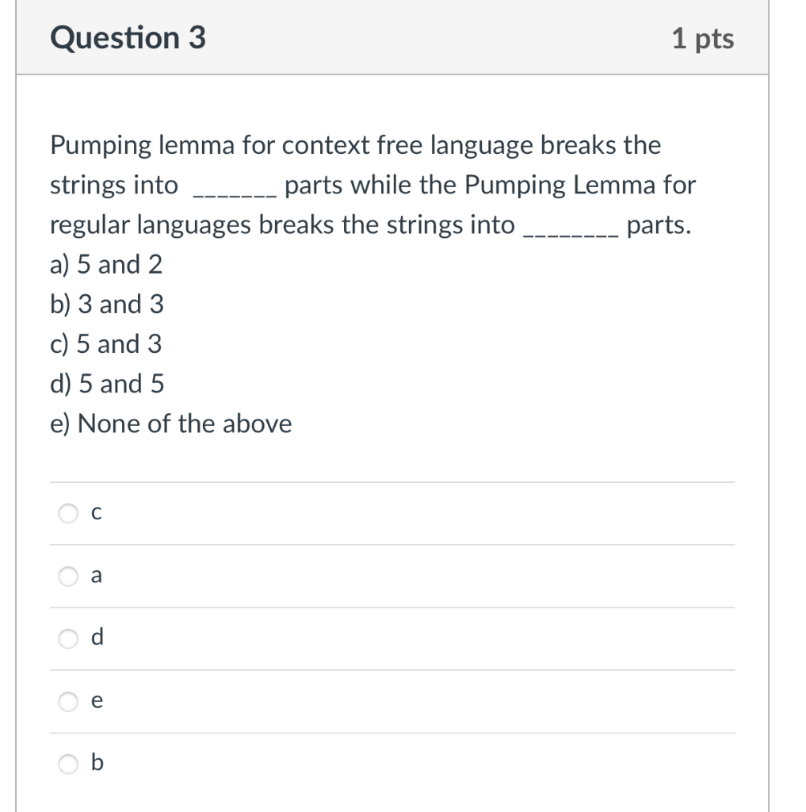Click answer choice "b) 3 and 3"
The image size is (806, 812).
tap(107, 304)
